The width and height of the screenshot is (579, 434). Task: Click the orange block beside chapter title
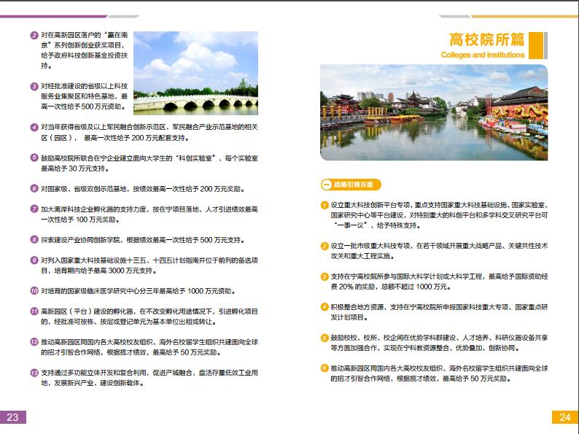pos(536,45)
